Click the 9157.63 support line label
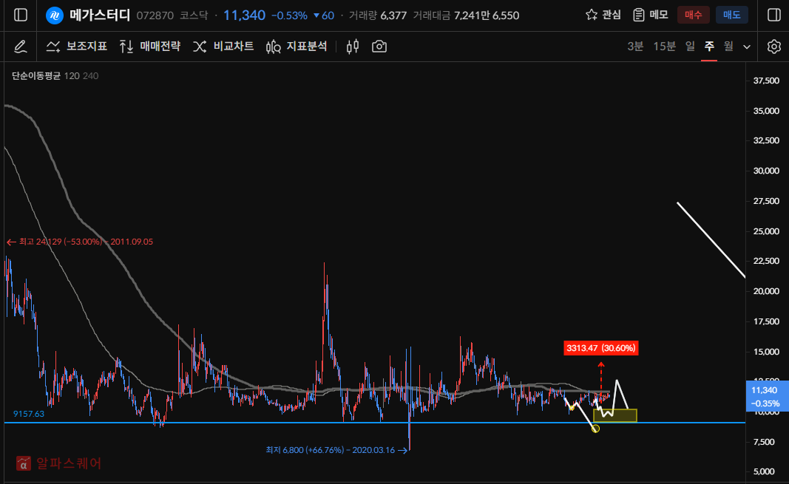 pyautogui.click(x=29, y=414)
